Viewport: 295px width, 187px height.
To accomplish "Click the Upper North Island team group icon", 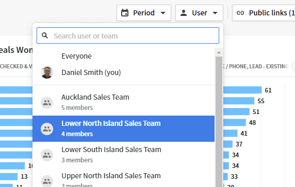I will [x=47, y=181].
